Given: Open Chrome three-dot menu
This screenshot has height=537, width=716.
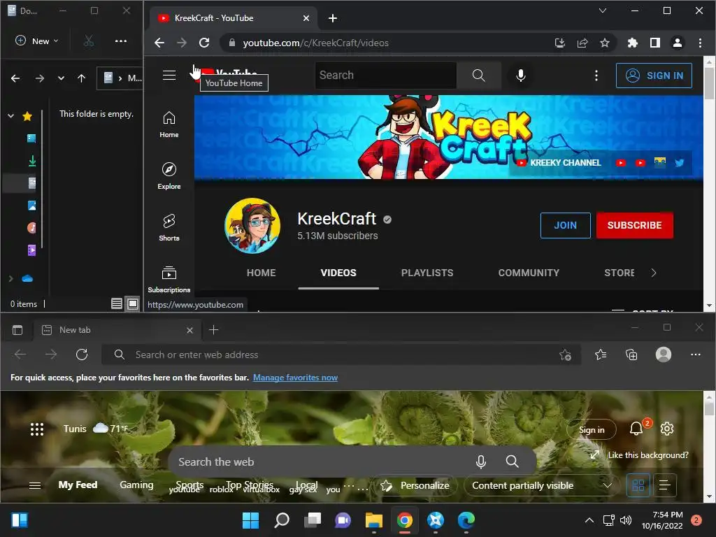Looking at the screenshot, I should click(x=700, y=43).
